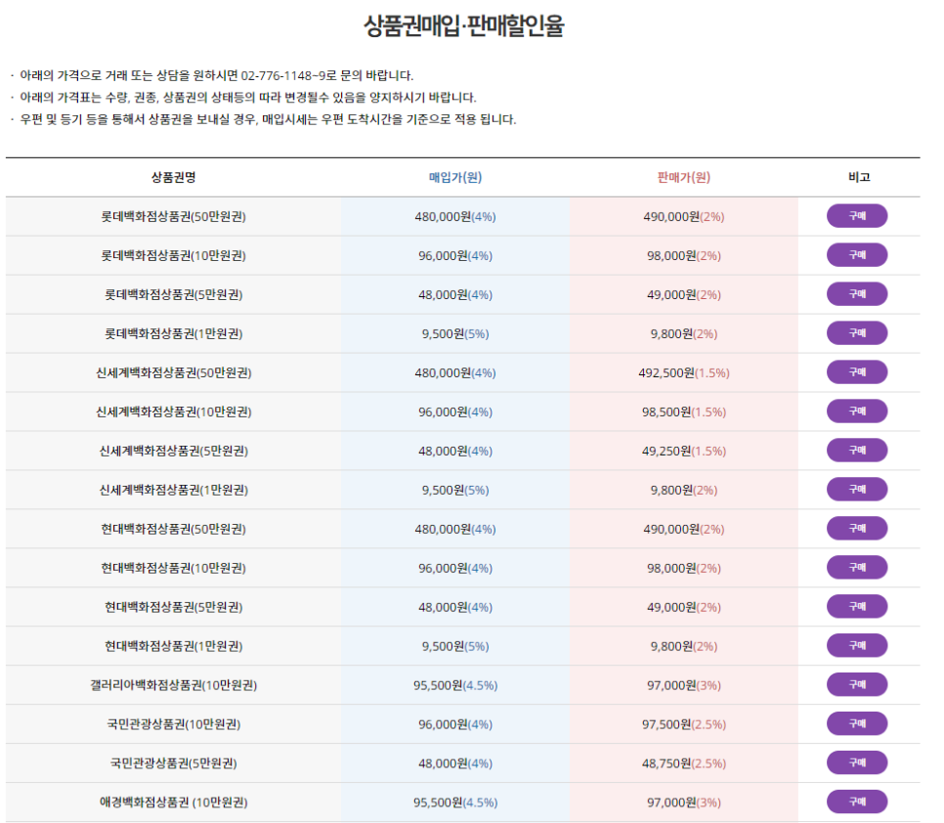This screenshot has width=944, height=823.
Task: Click 구매 button for 롯데백화점상품권(10만원권)
Action: point(857,255)
